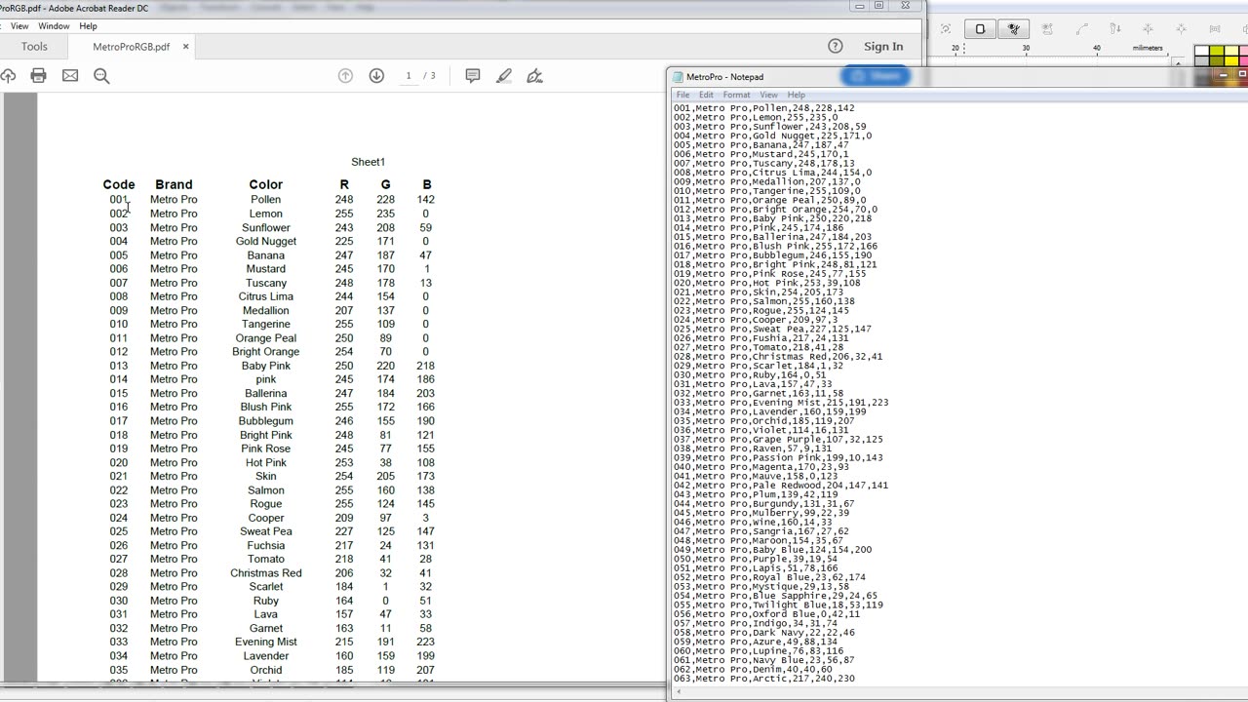
Task: Select the white swatch in color palette
Action: coord(1202,52)
